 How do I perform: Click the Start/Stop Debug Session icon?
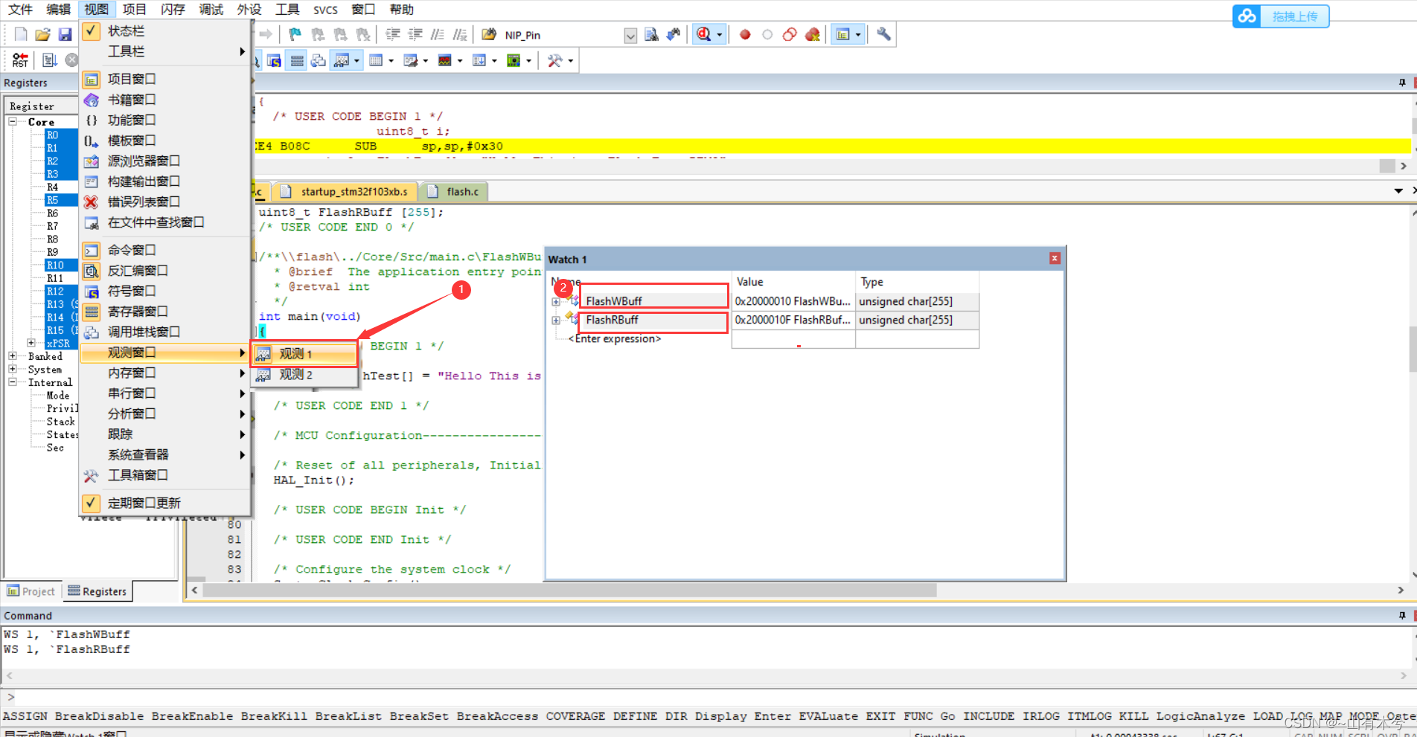(x=703, y=34)
